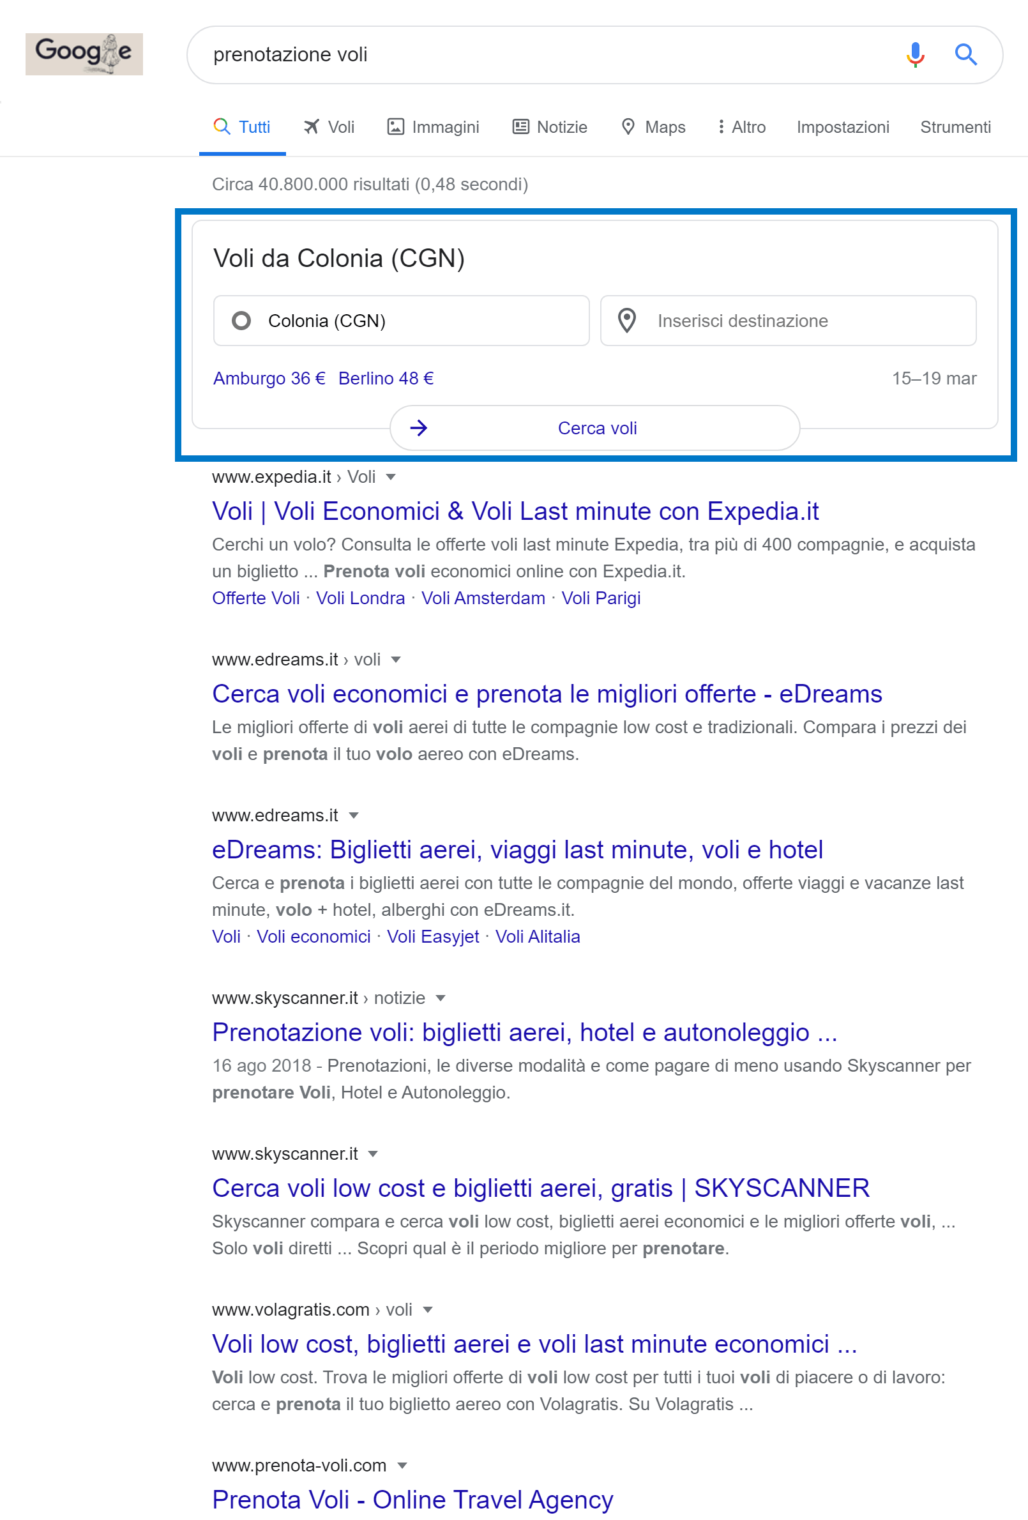
Task: Click the blue magnifier search icon
Action: pyautogui.click(x=965, y=54)
